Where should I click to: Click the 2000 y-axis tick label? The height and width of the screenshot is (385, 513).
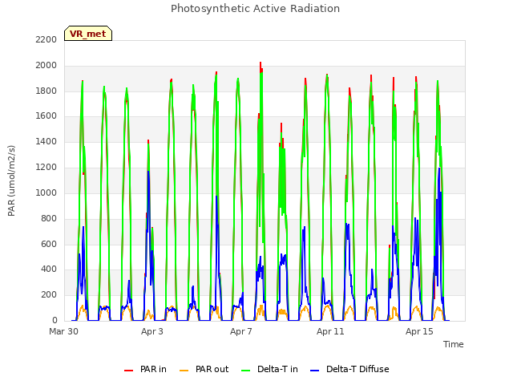coord(46,66)
